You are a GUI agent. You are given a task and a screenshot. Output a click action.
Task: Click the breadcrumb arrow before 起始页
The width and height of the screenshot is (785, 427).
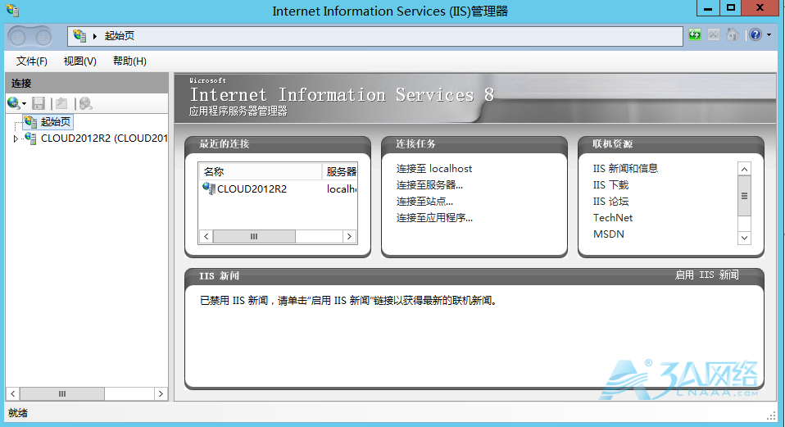94,36
